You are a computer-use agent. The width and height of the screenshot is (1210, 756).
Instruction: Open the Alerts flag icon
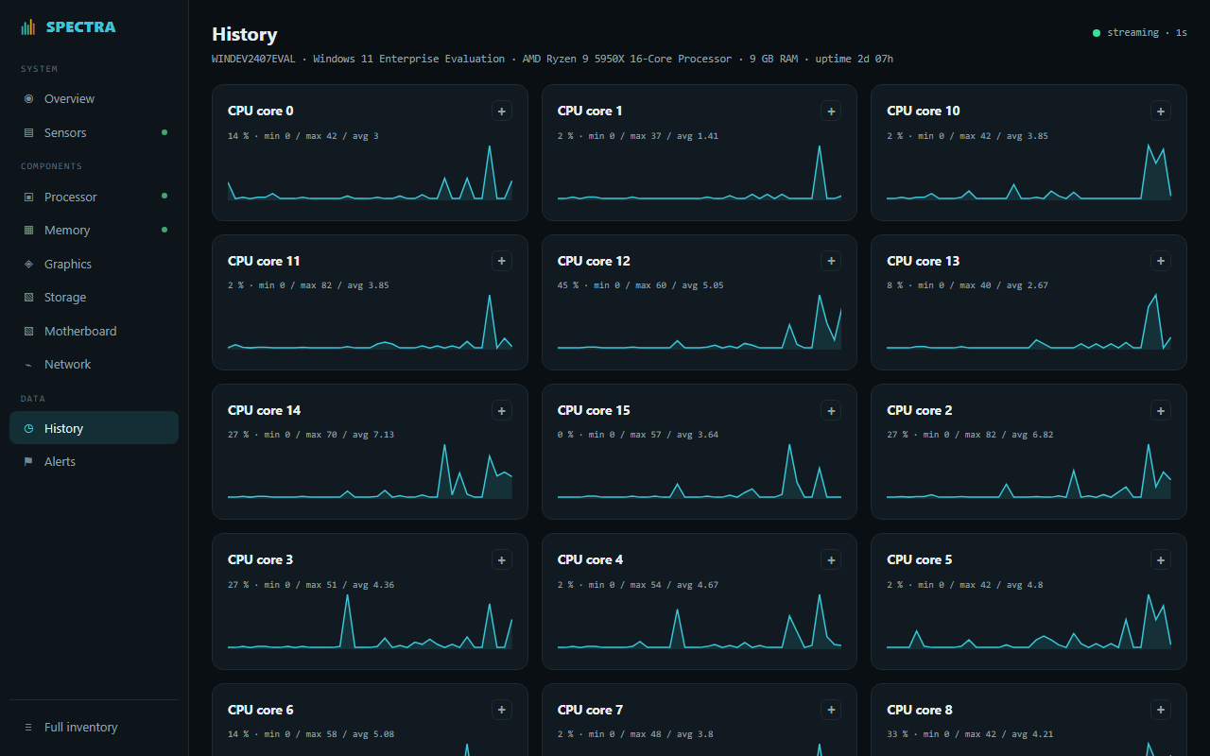[x=28, y=461]
